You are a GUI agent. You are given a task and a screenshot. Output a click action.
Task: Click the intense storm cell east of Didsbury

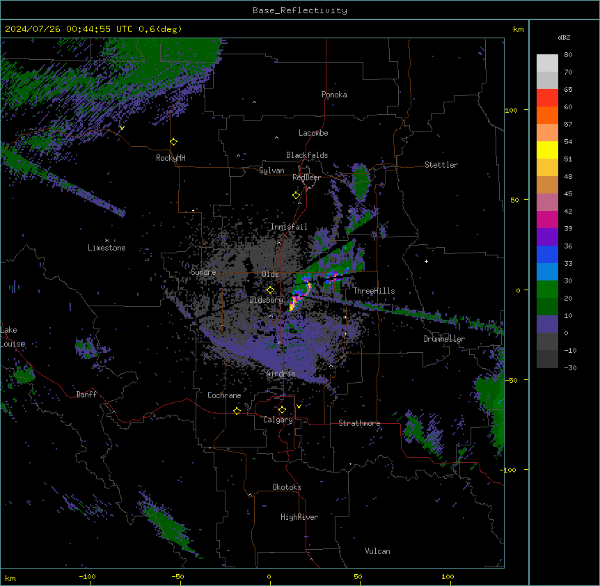pyautogui.click(x=299, y=295)
